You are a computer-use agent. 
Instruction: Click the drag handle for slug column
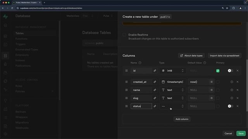(x=127, y=98)
